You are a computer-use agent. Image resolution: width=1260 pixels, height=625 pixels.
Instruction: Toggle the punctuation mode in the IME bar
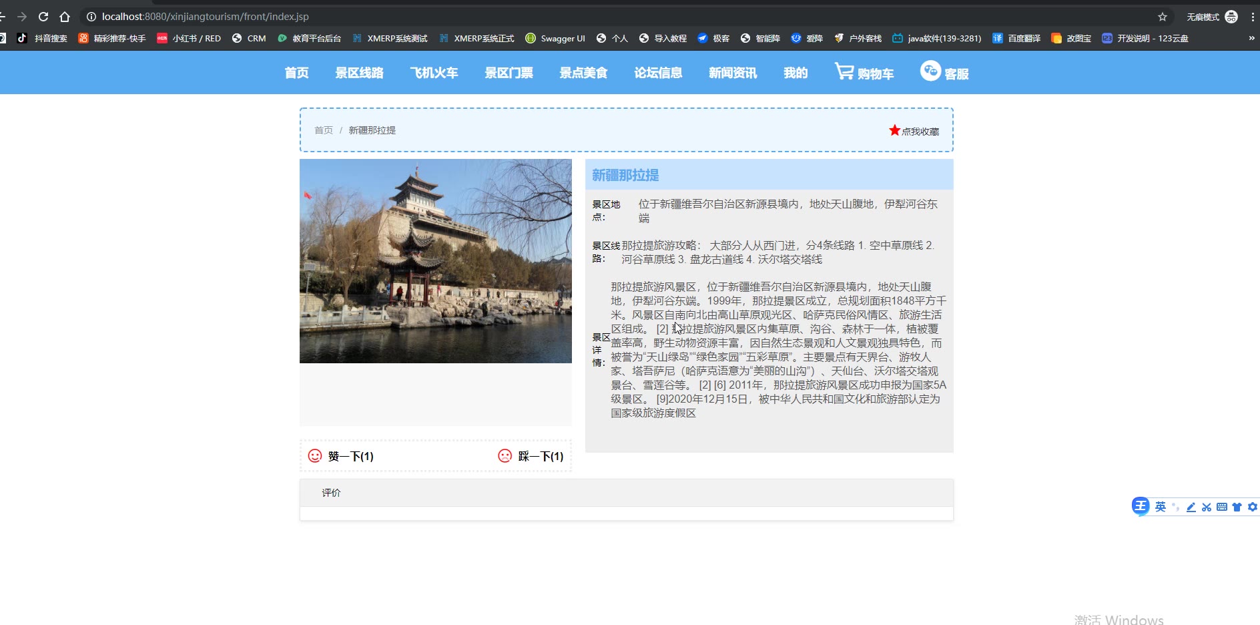point(1176,507)
